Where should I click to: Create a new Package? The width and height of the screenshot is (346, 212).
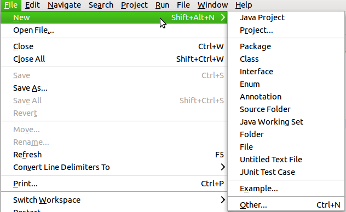click(x=286, y=46)
